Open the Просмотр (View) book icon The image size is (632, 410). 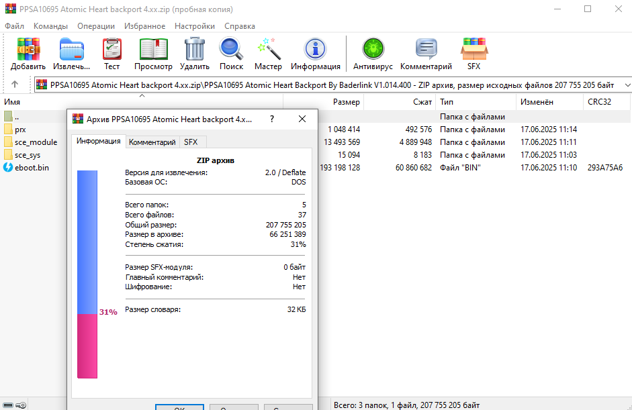(x=153, y=50)
